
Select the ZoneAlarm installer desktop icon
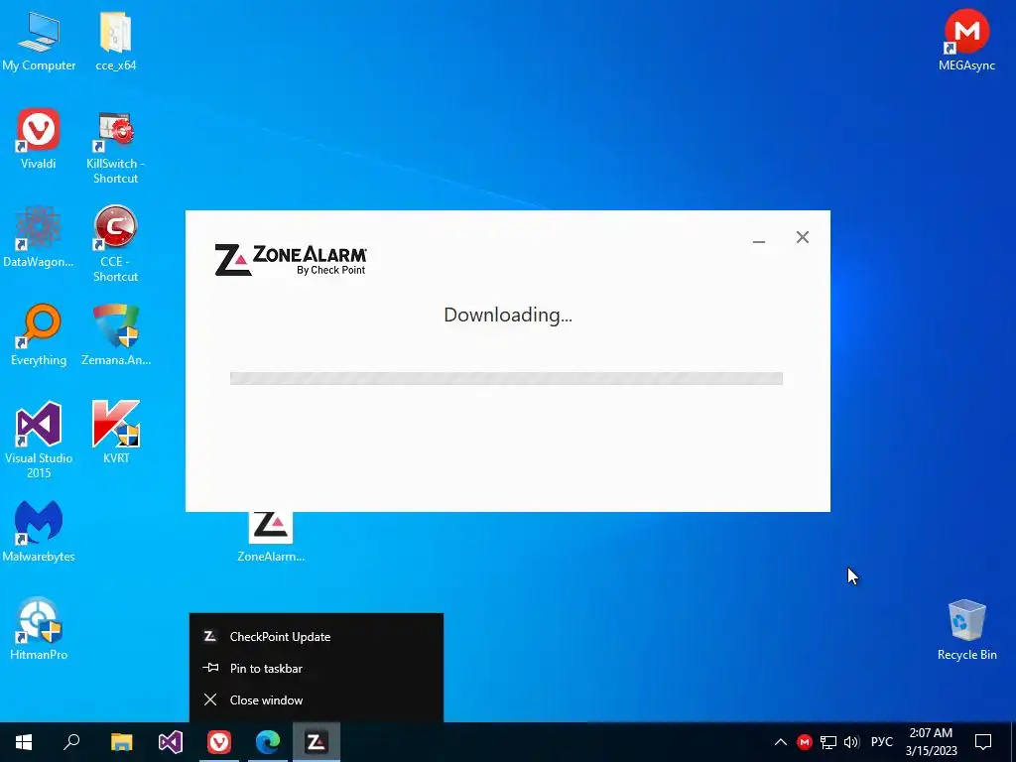click(x=271, y=537)
